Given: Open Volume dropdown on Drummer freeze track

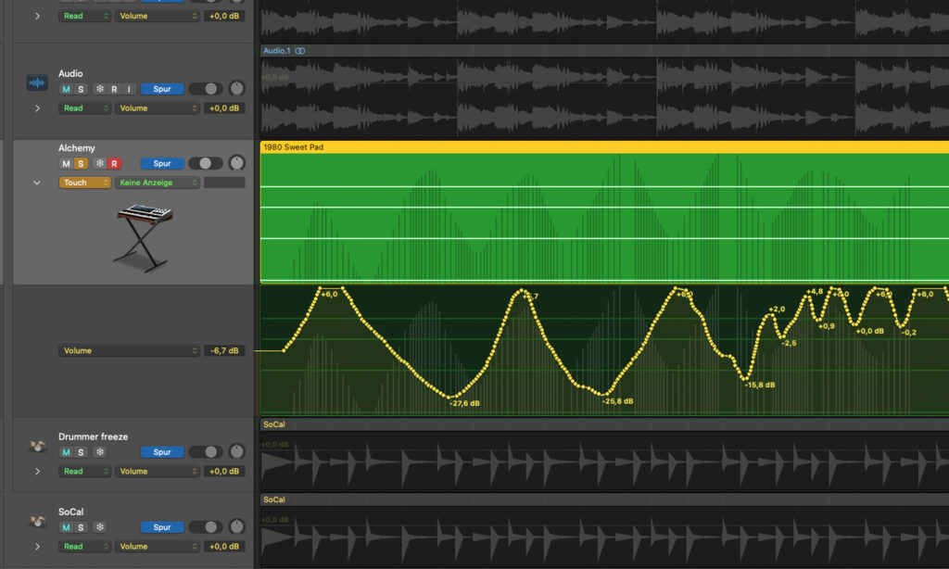Looking at the screenshot, I should [x=158, y=472].
